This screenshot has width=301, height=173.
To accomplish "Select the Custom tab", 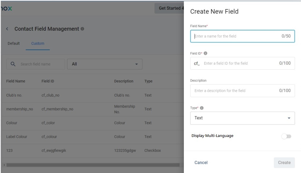I will click(38, 43).
